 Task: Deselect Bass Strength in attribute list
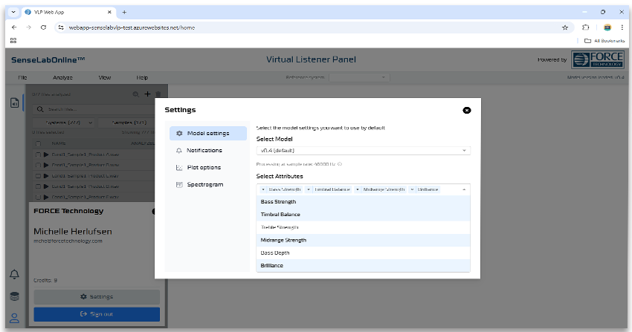(363, 201)
